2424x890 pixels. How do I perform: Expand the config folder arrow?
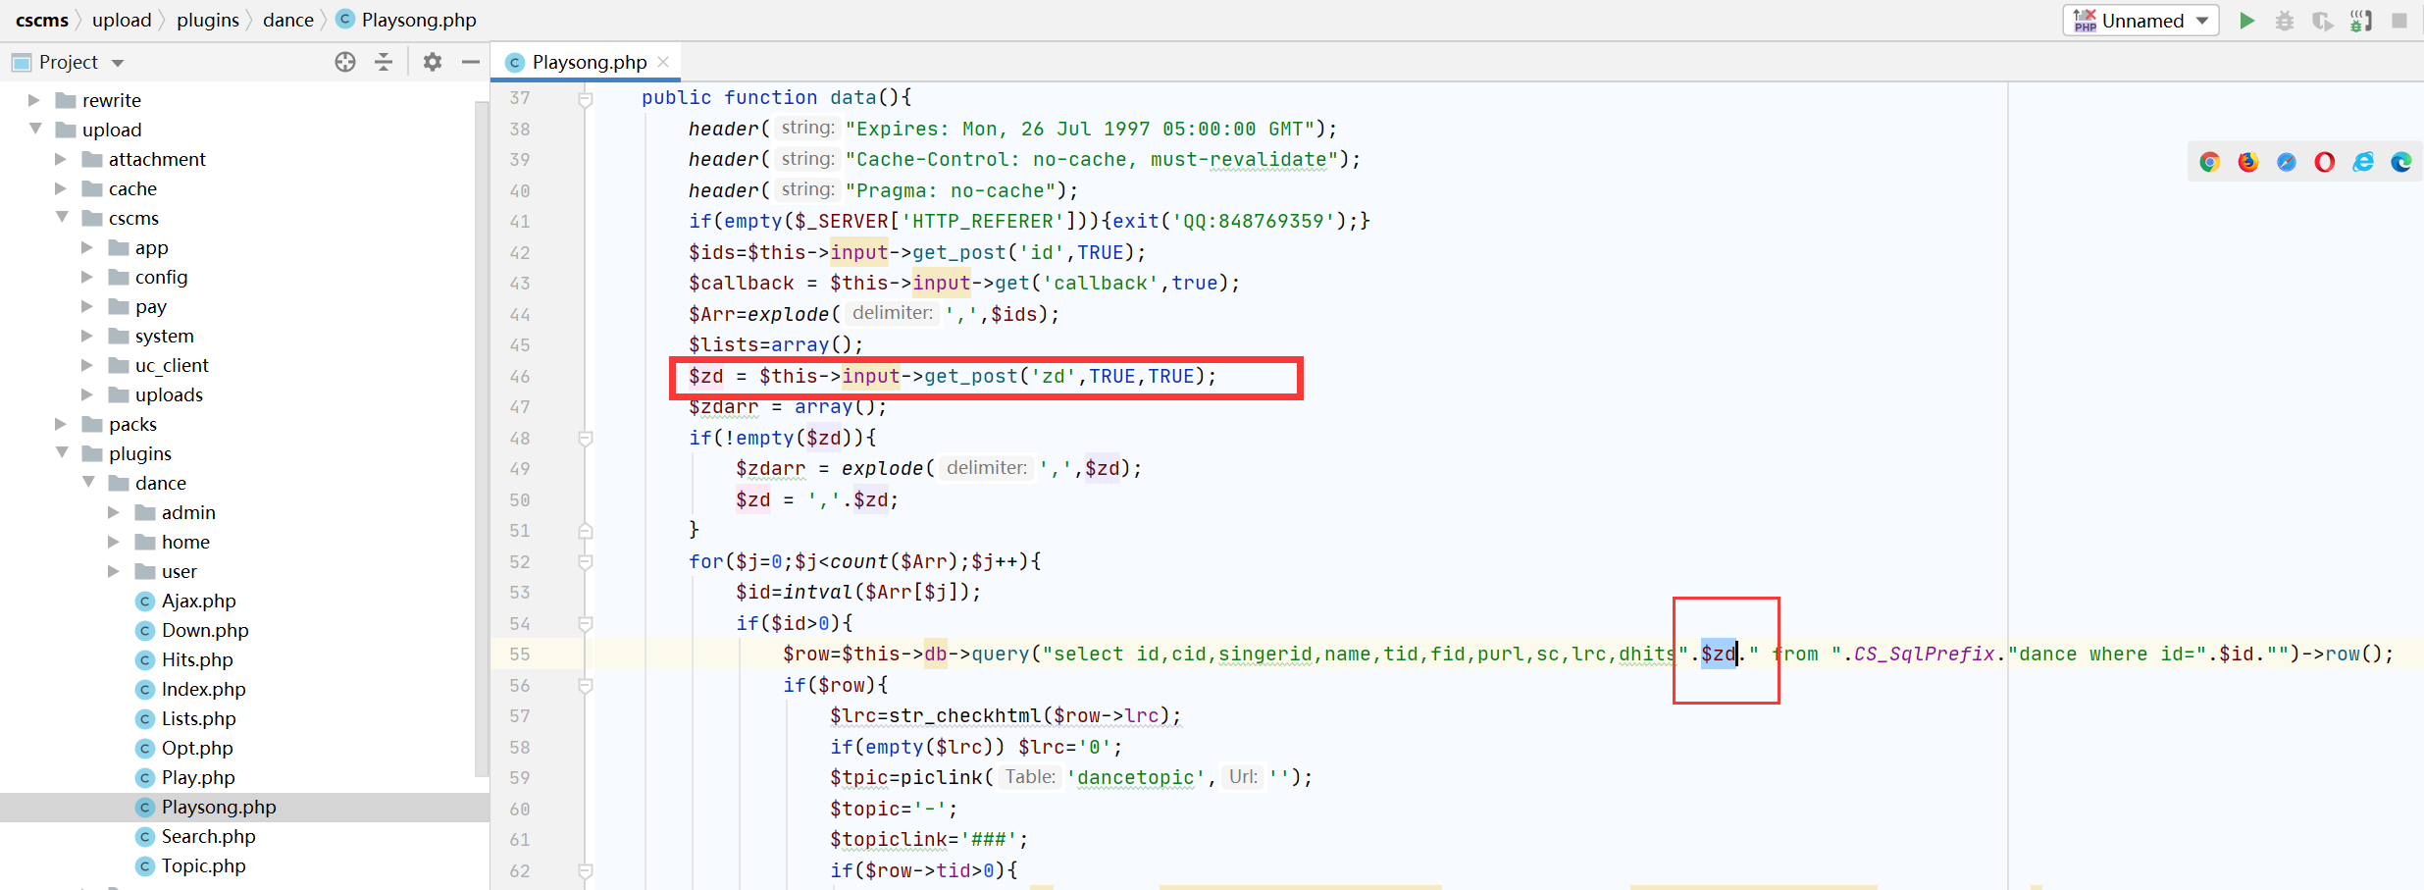click(87, 277)
